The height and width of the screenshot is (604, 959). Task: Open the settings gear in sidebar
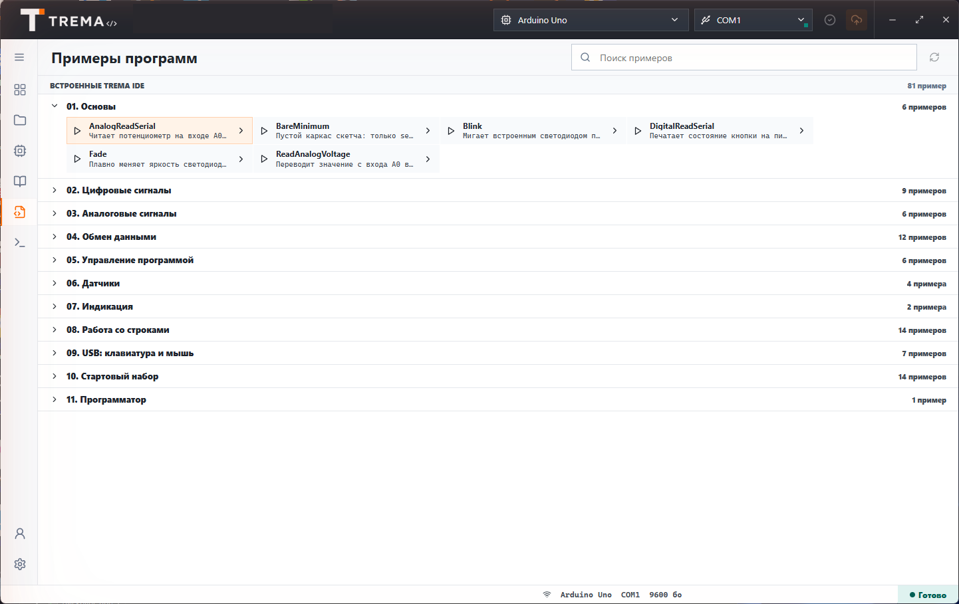click(x=19, y=564)
